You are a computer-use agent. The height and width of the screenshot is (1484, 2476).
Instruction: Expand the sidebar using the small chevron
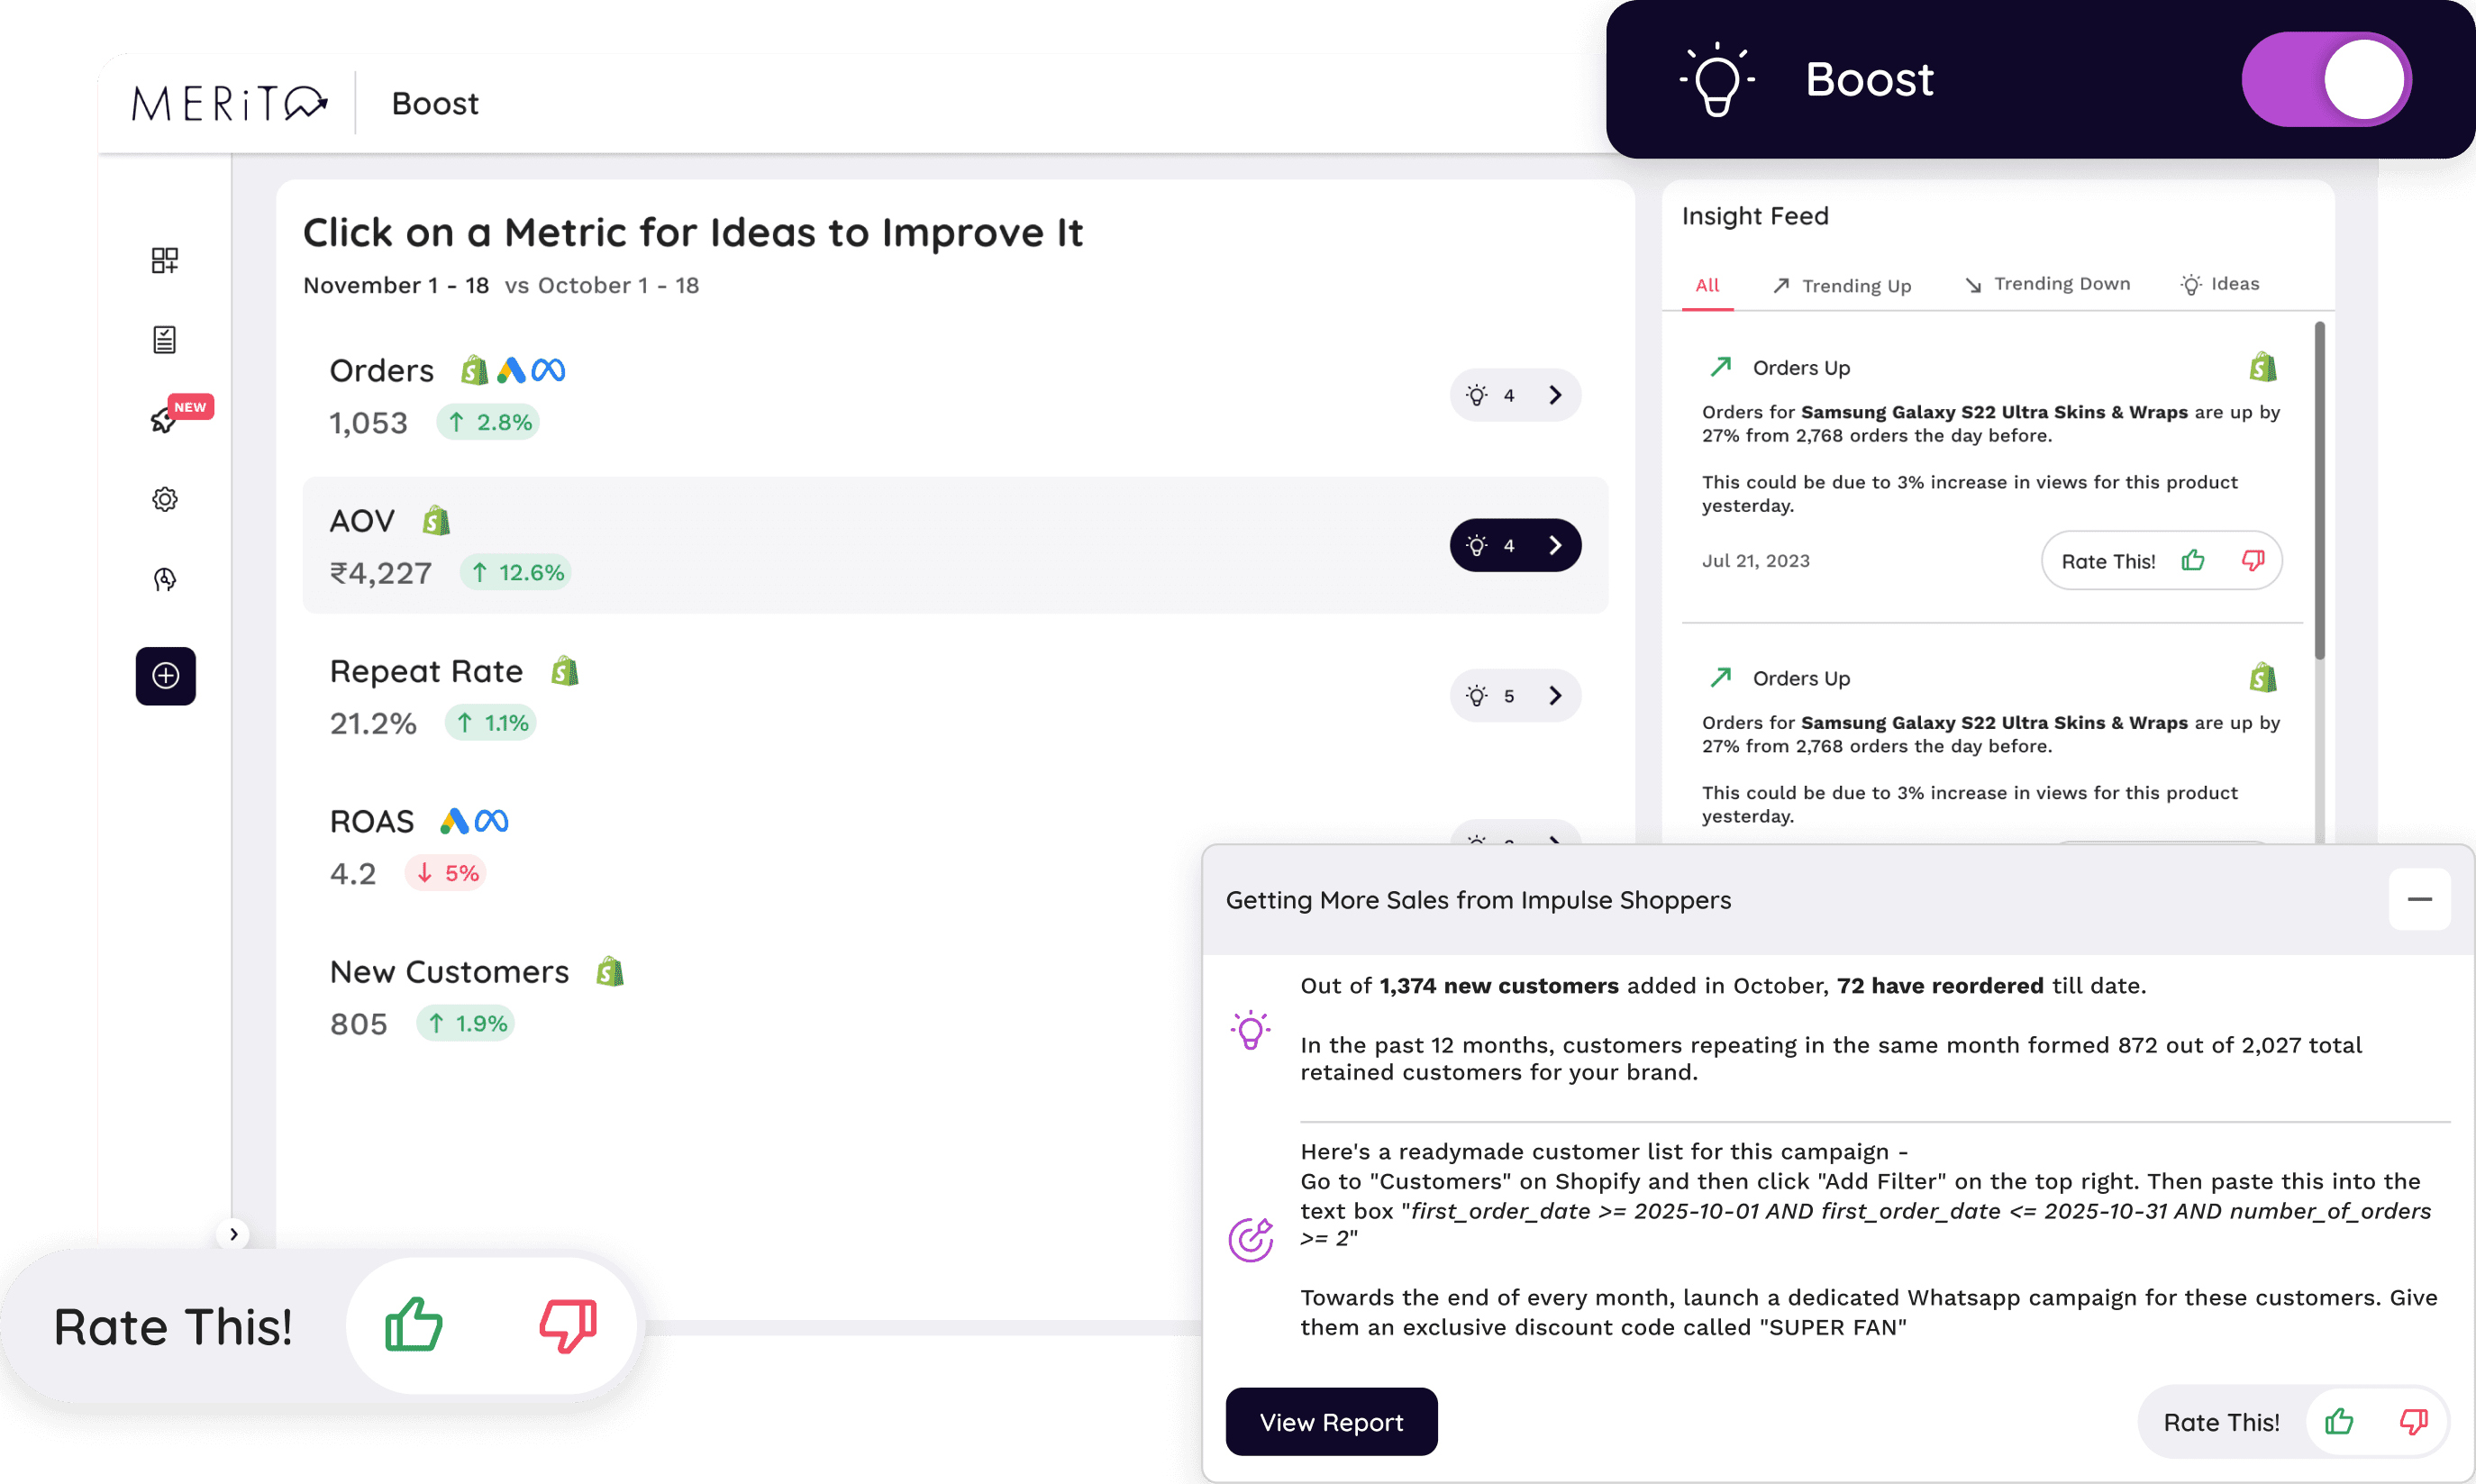[233, 1234]
